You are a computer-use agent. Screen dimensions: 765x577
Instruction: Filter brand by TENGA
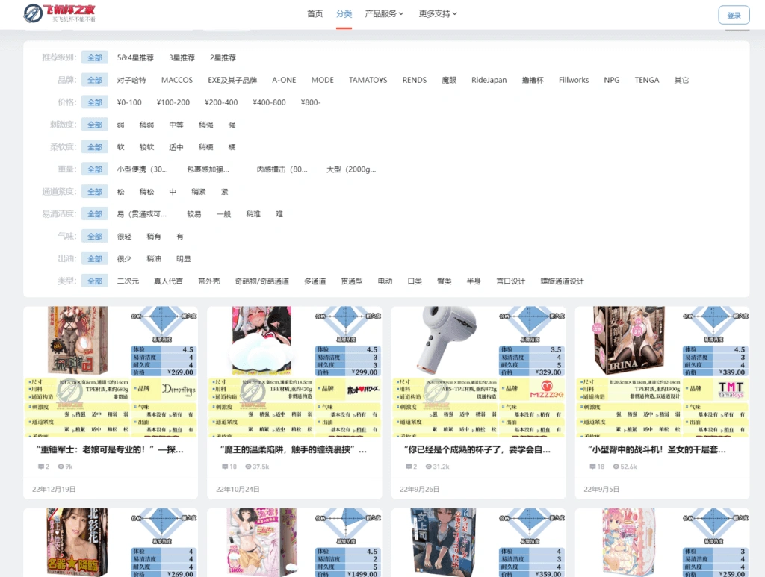coord(647,80)
